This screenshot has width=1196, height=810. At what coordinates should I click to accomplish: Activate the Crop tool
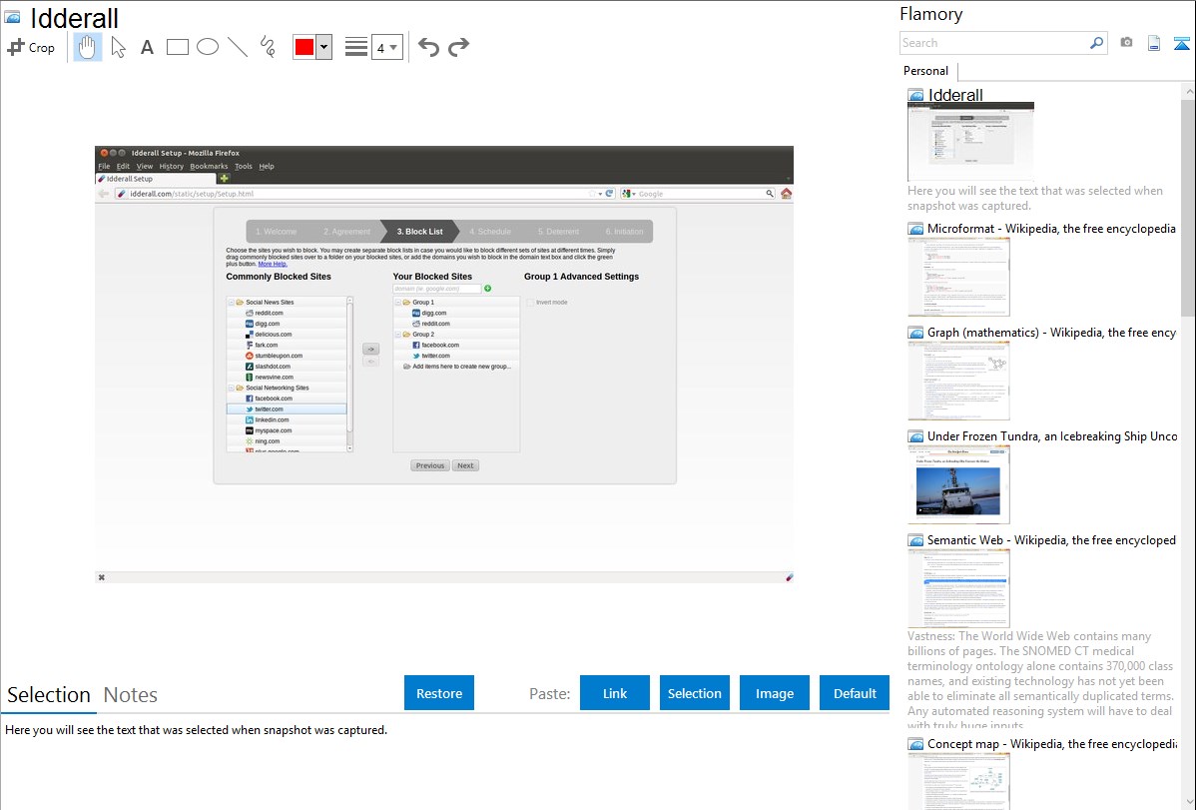31,47
